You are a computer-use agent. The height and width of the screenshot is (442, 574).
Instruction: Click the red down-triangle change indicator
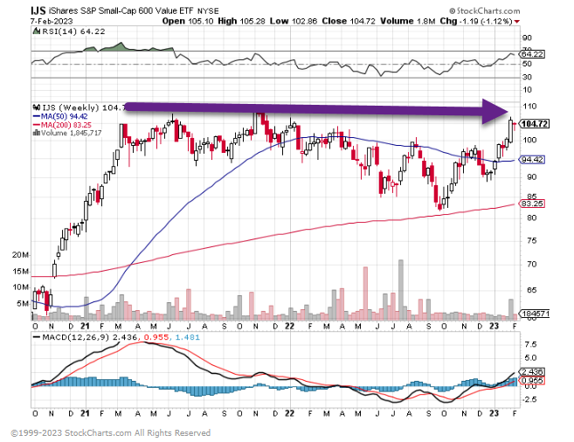(516, 22)
